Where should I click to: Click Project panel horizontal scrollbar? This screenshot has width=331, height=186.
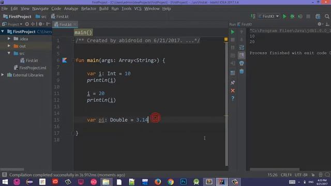coord(12,169)
